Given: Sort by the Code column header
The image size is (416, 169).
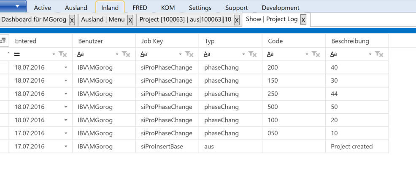Looking at the screenshot, I should coord(275,41).
